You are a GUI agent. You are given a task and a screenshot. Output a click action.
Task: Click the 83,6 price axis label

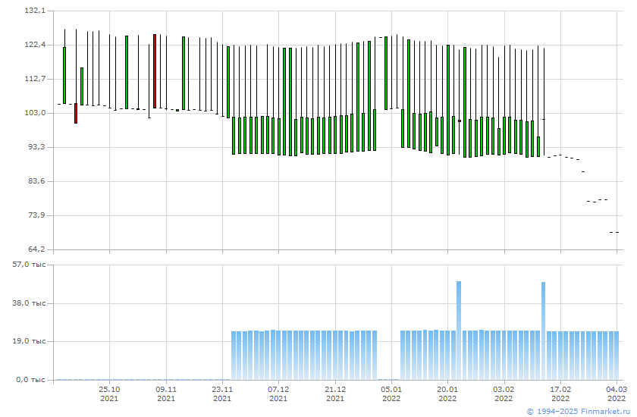36,180
